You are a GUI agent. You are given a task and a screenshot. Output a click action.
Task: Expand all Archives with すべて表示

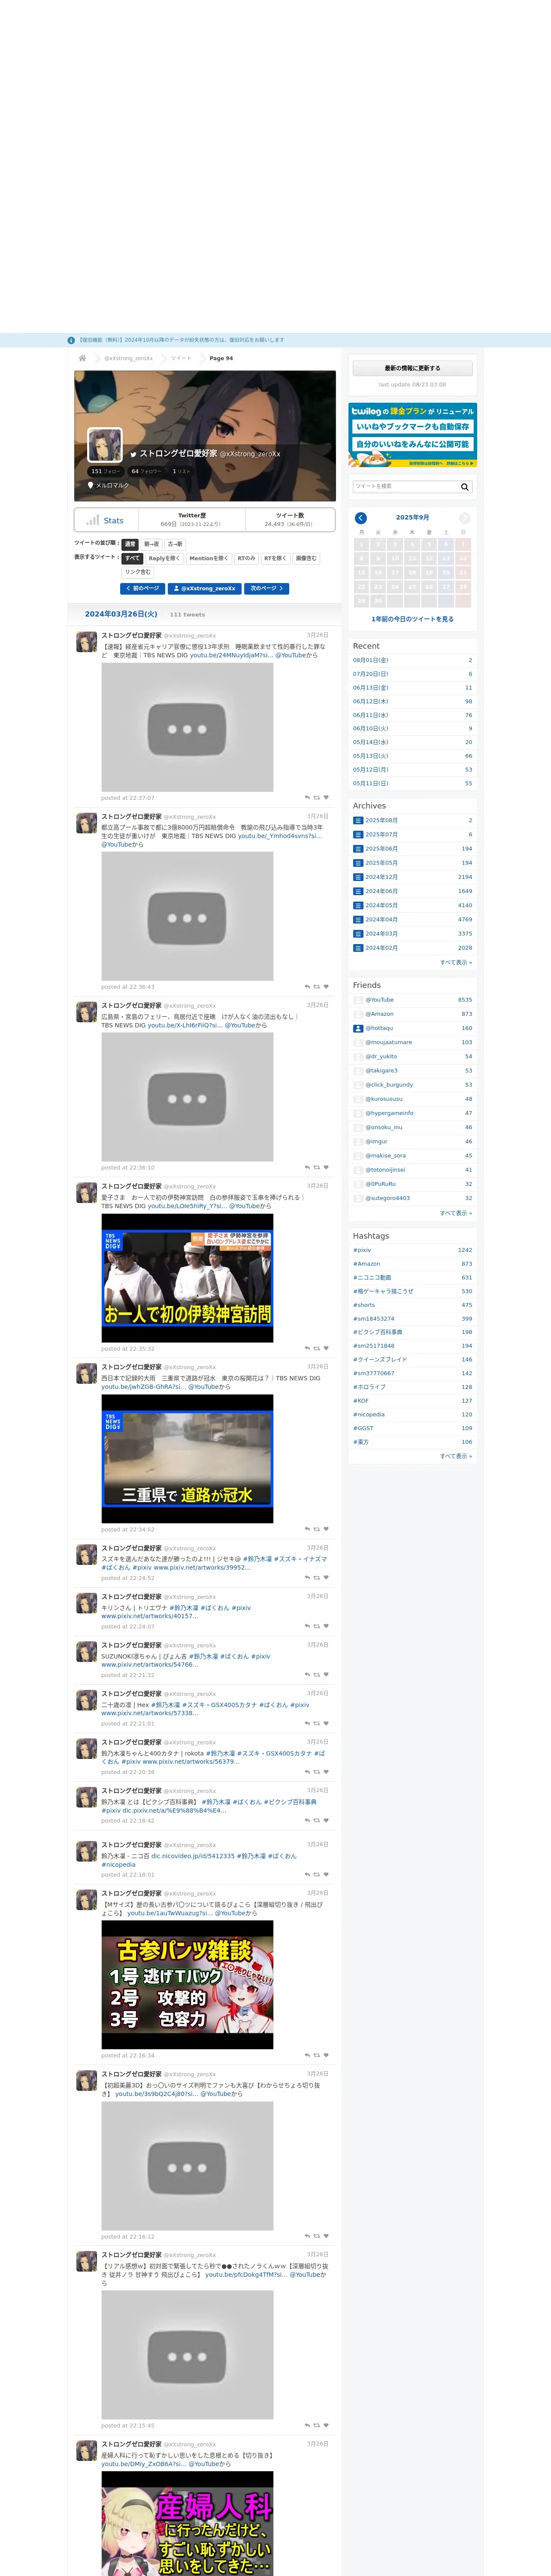456,962
